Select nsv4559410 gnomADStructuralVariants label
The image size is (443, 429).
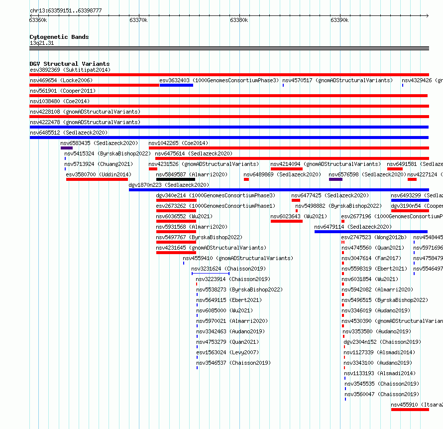pyautogui.click(x=238, y=258)
